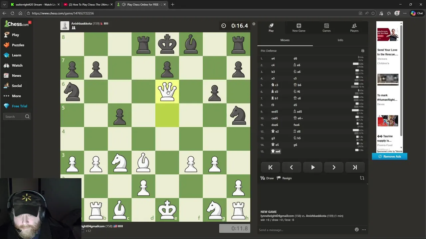Switch to How To Play Chess YouTube tab
The height and width of the screenshot is (239, 426).
(88, 5)
